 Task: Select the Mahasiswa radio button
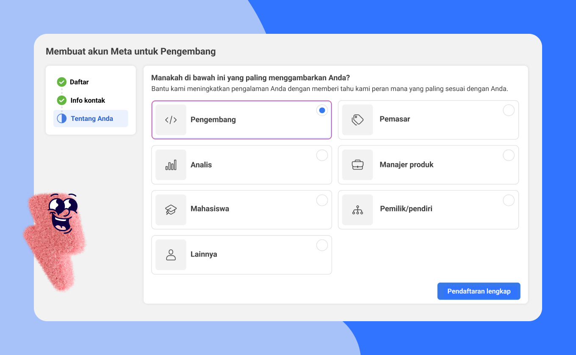(322, 200)
